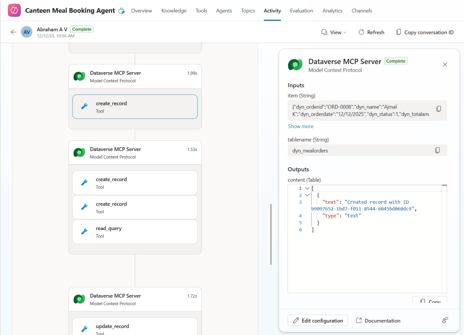The height and width of the screenshot is (335, 464).
Task: Collapse JSON object at line 2
Action: pos(308,195)
